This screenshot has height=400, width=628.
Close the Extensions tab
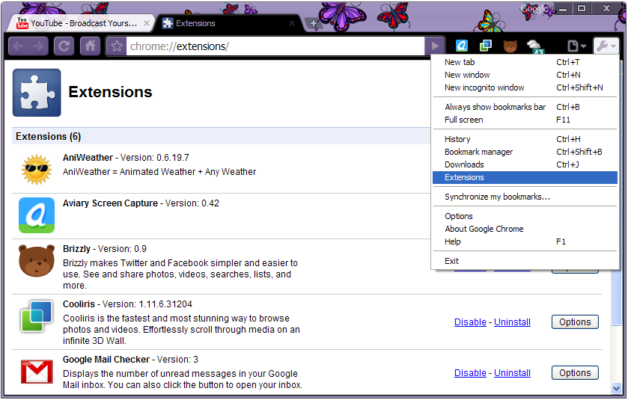[292, 23]
